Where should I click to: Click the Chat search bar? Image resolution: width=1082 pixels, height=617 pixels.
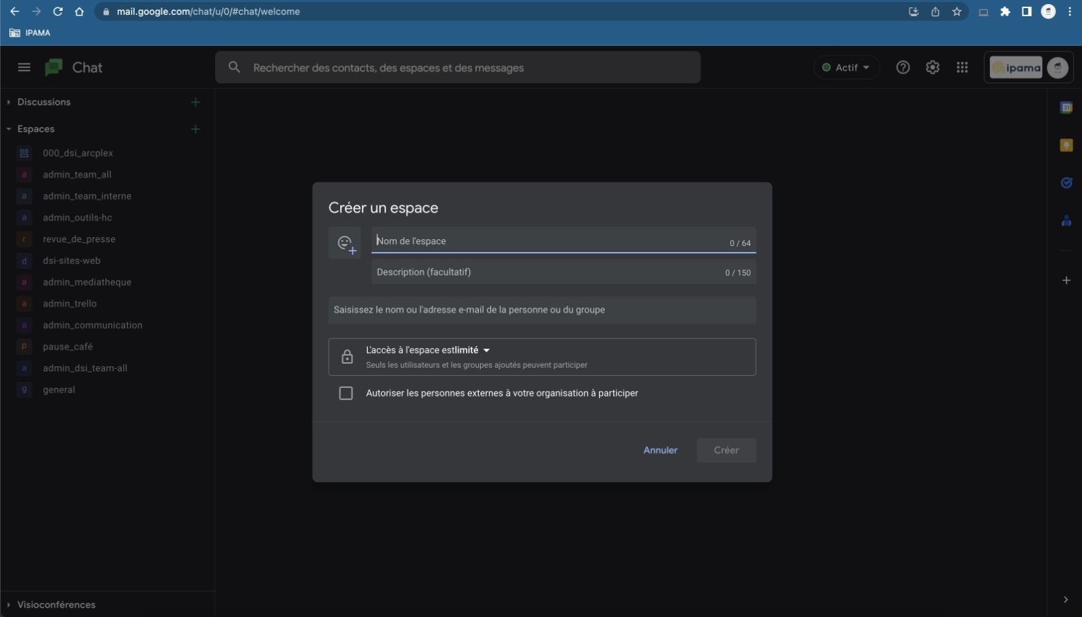(458, 68)
